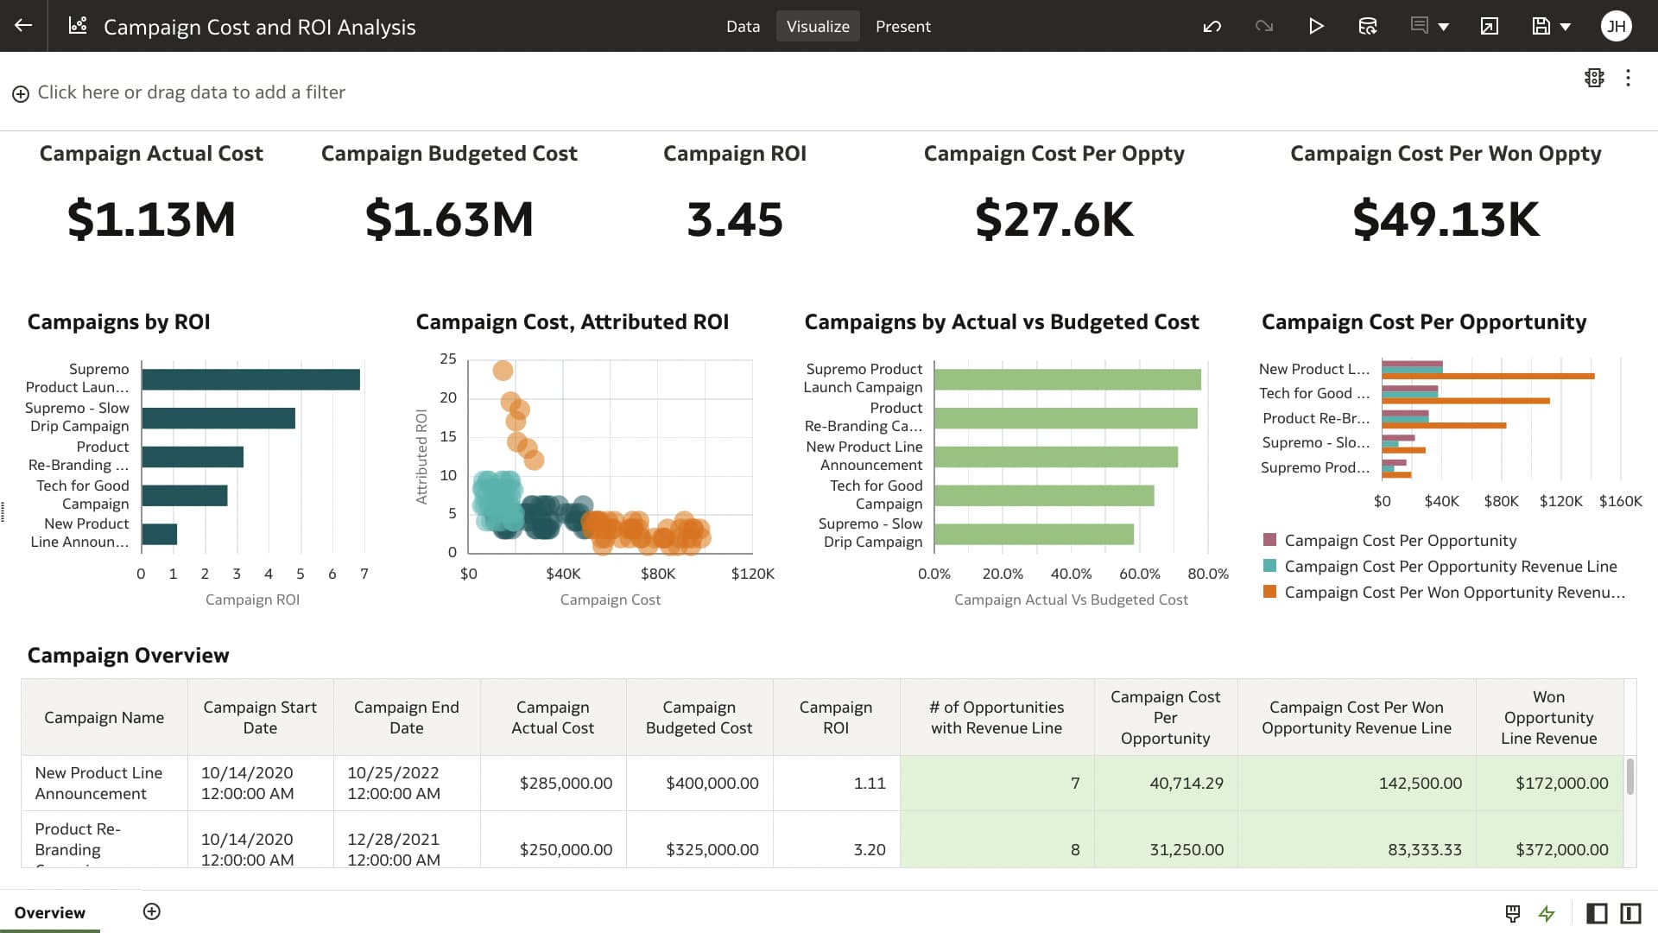Open the JH user avatar
Image resolution: width=1658 pixels, height=933 pixels.
click(1617, 26)
